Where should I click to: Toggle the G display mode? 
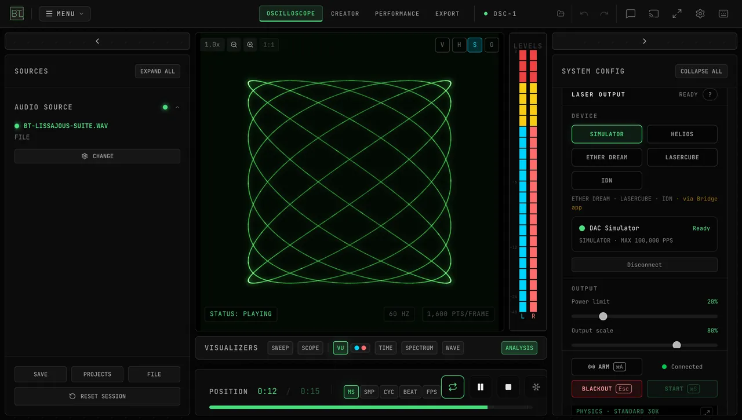pyautogui.click(x=492, y=45)
